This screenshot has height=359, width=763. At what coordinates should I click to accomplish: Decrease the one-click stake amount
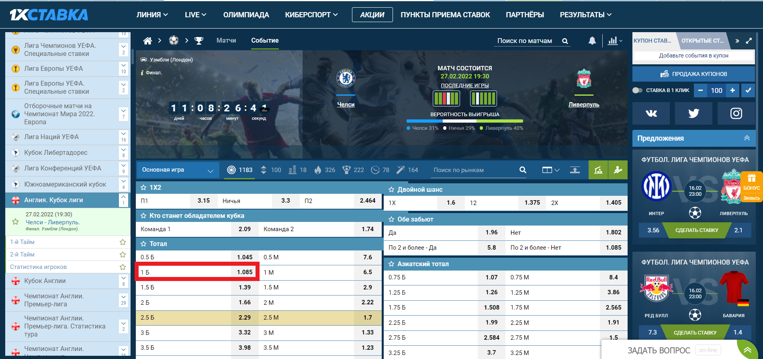coord(700,90)
